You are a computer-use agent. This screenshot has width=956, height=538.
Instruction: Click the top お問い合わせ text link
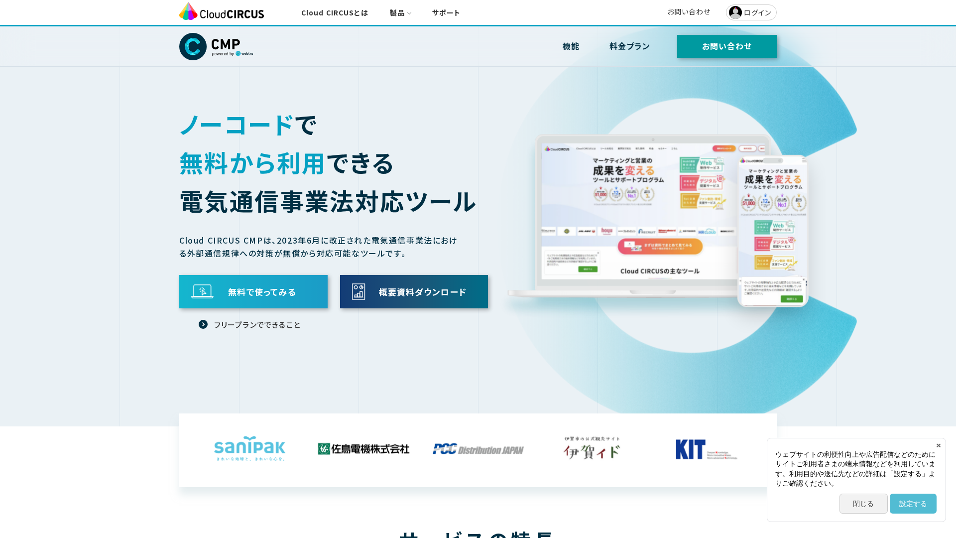coord(689,12)
